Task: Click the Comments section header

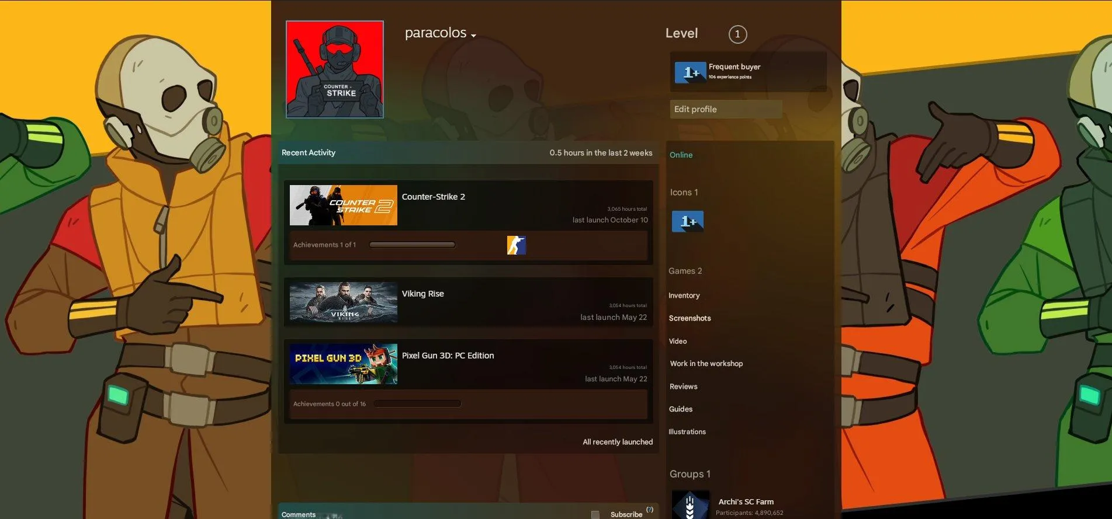Action: click(299, 514)
